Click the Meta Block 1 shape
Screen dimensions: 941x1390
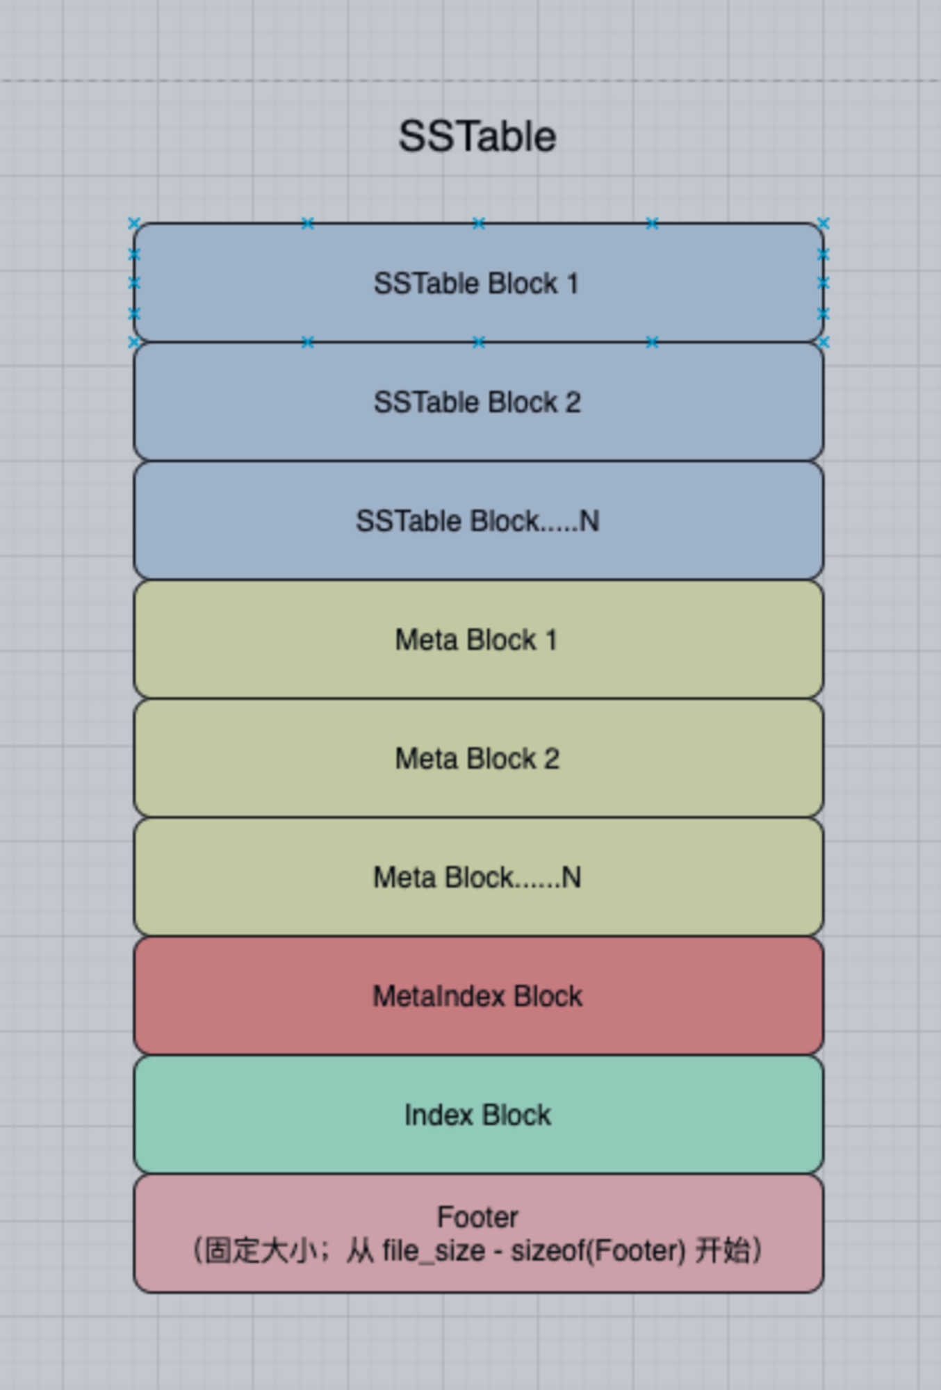pos(479,639)
